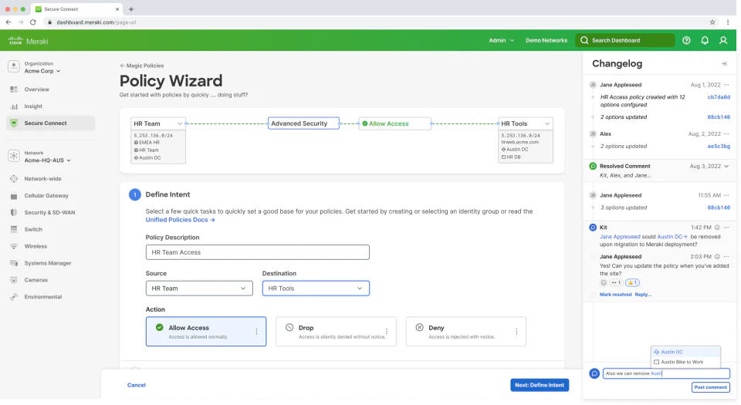Open options dots on Deny card
This screenshot has width=741, height=405.
[516, 332]
